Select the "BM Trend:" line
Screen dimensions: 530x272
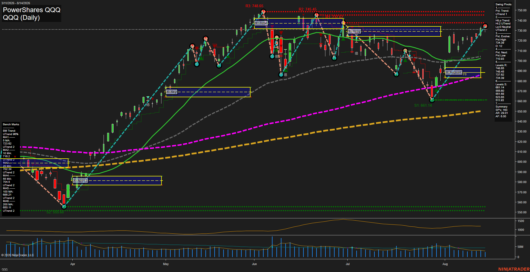9,131
